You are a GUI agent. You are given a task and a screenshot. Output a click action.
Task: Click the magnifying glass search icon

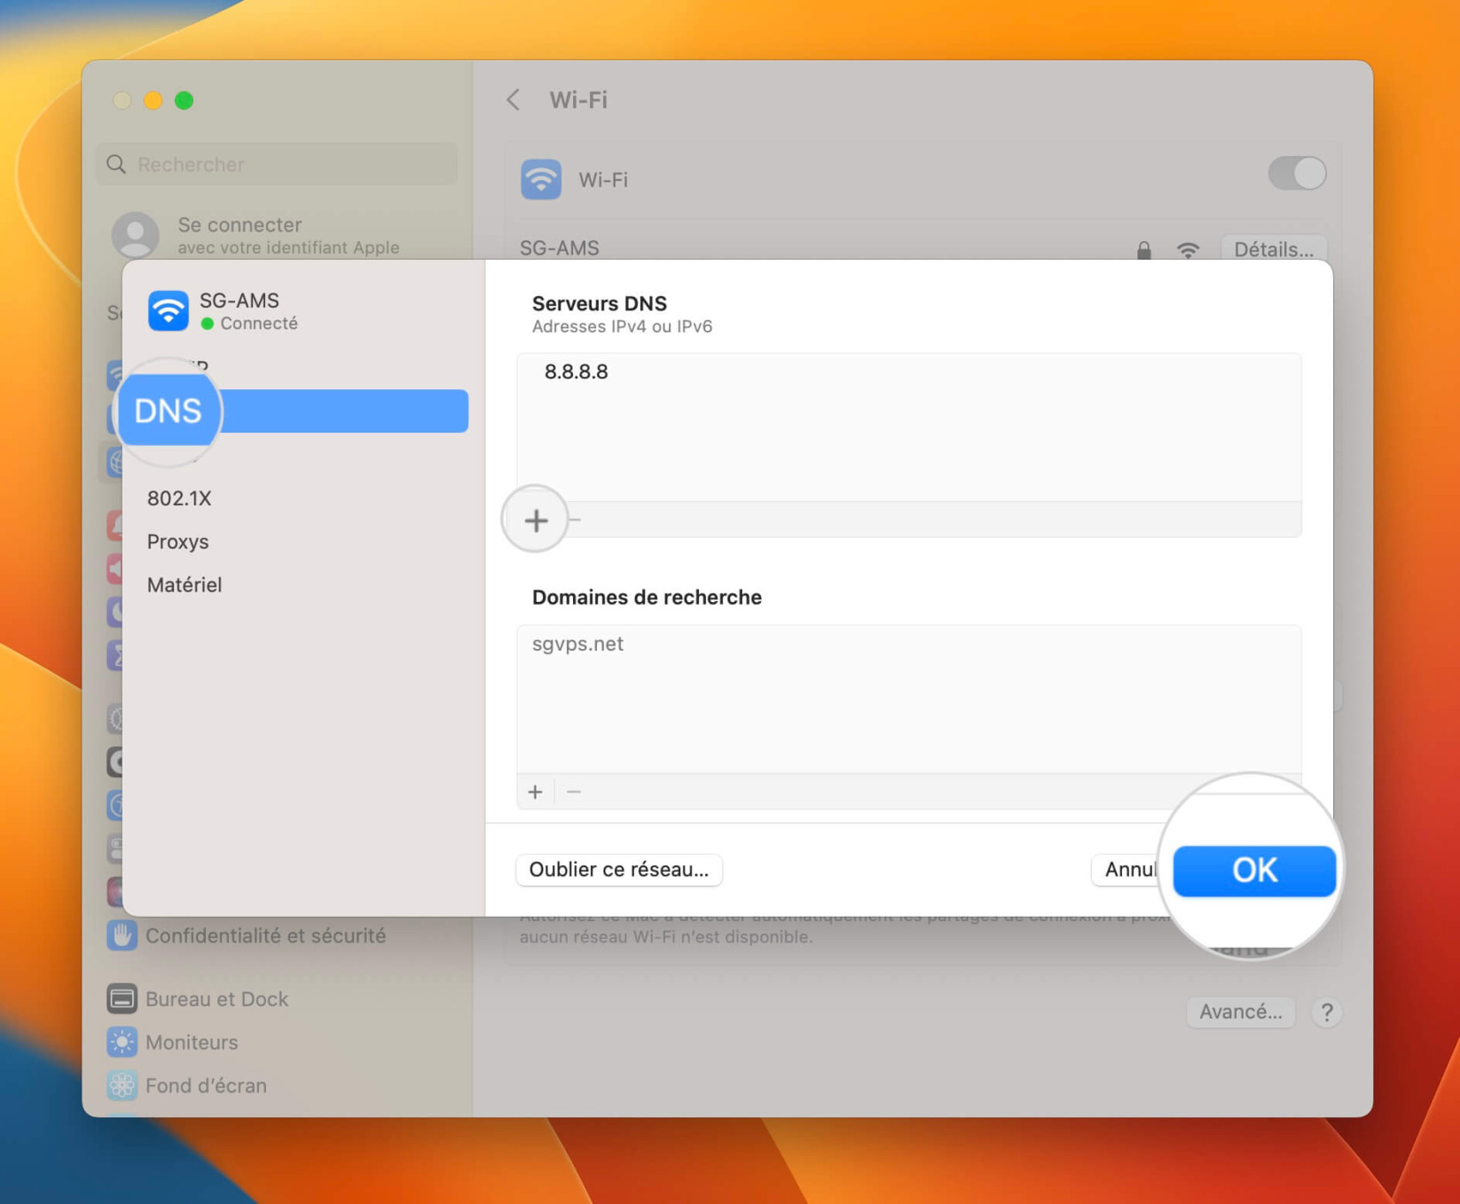click(116, 164)
